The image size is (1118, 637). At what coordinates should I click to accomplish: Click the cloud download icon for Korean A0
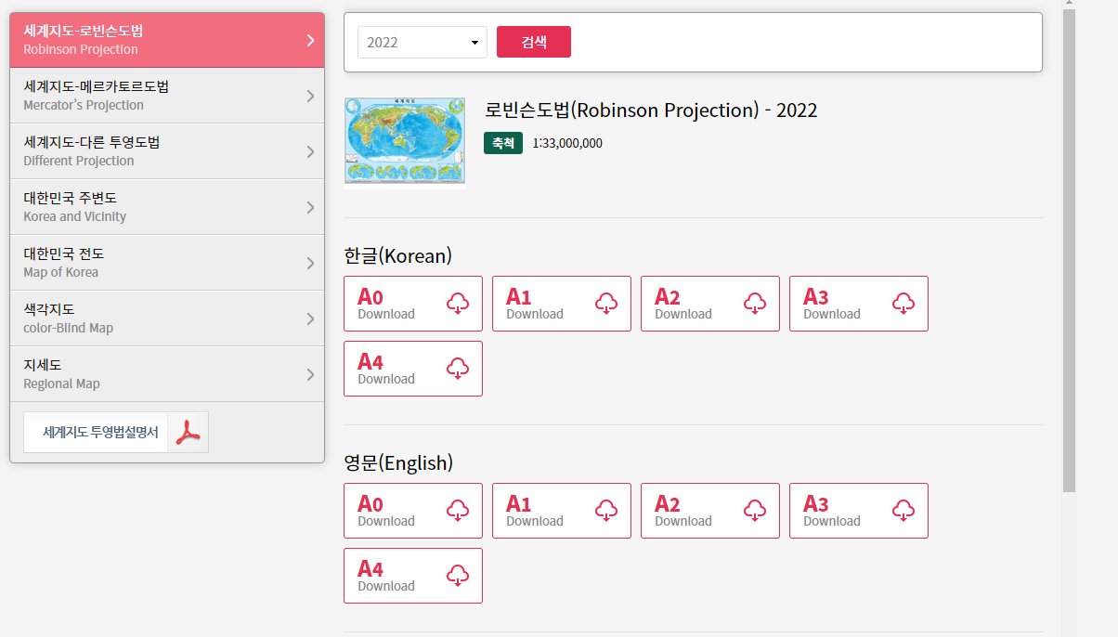[x=458, y=304]
